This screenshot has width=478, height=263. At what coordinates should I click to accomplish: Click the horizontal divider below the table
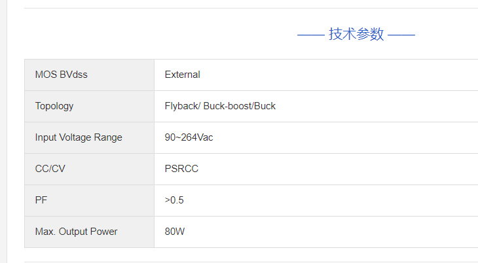pyautogui.click(x=249, y=262)
